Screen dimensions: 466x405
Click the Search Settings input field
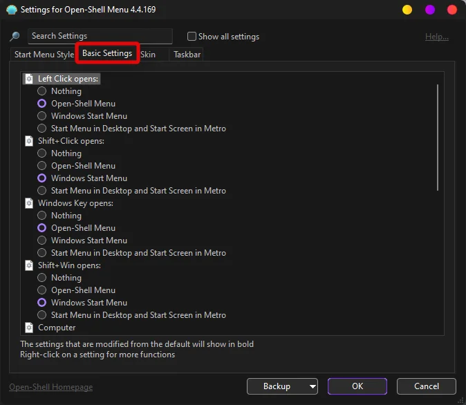(100, 36)
